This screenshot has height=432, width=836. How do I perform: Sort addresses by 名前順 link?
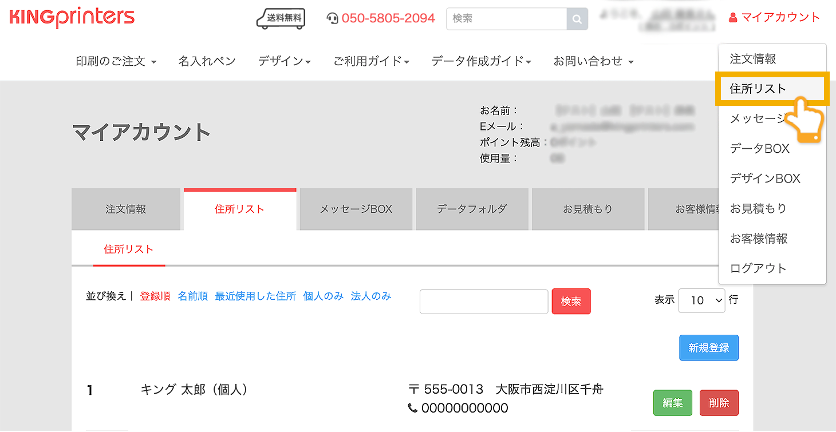click(192, 296)
